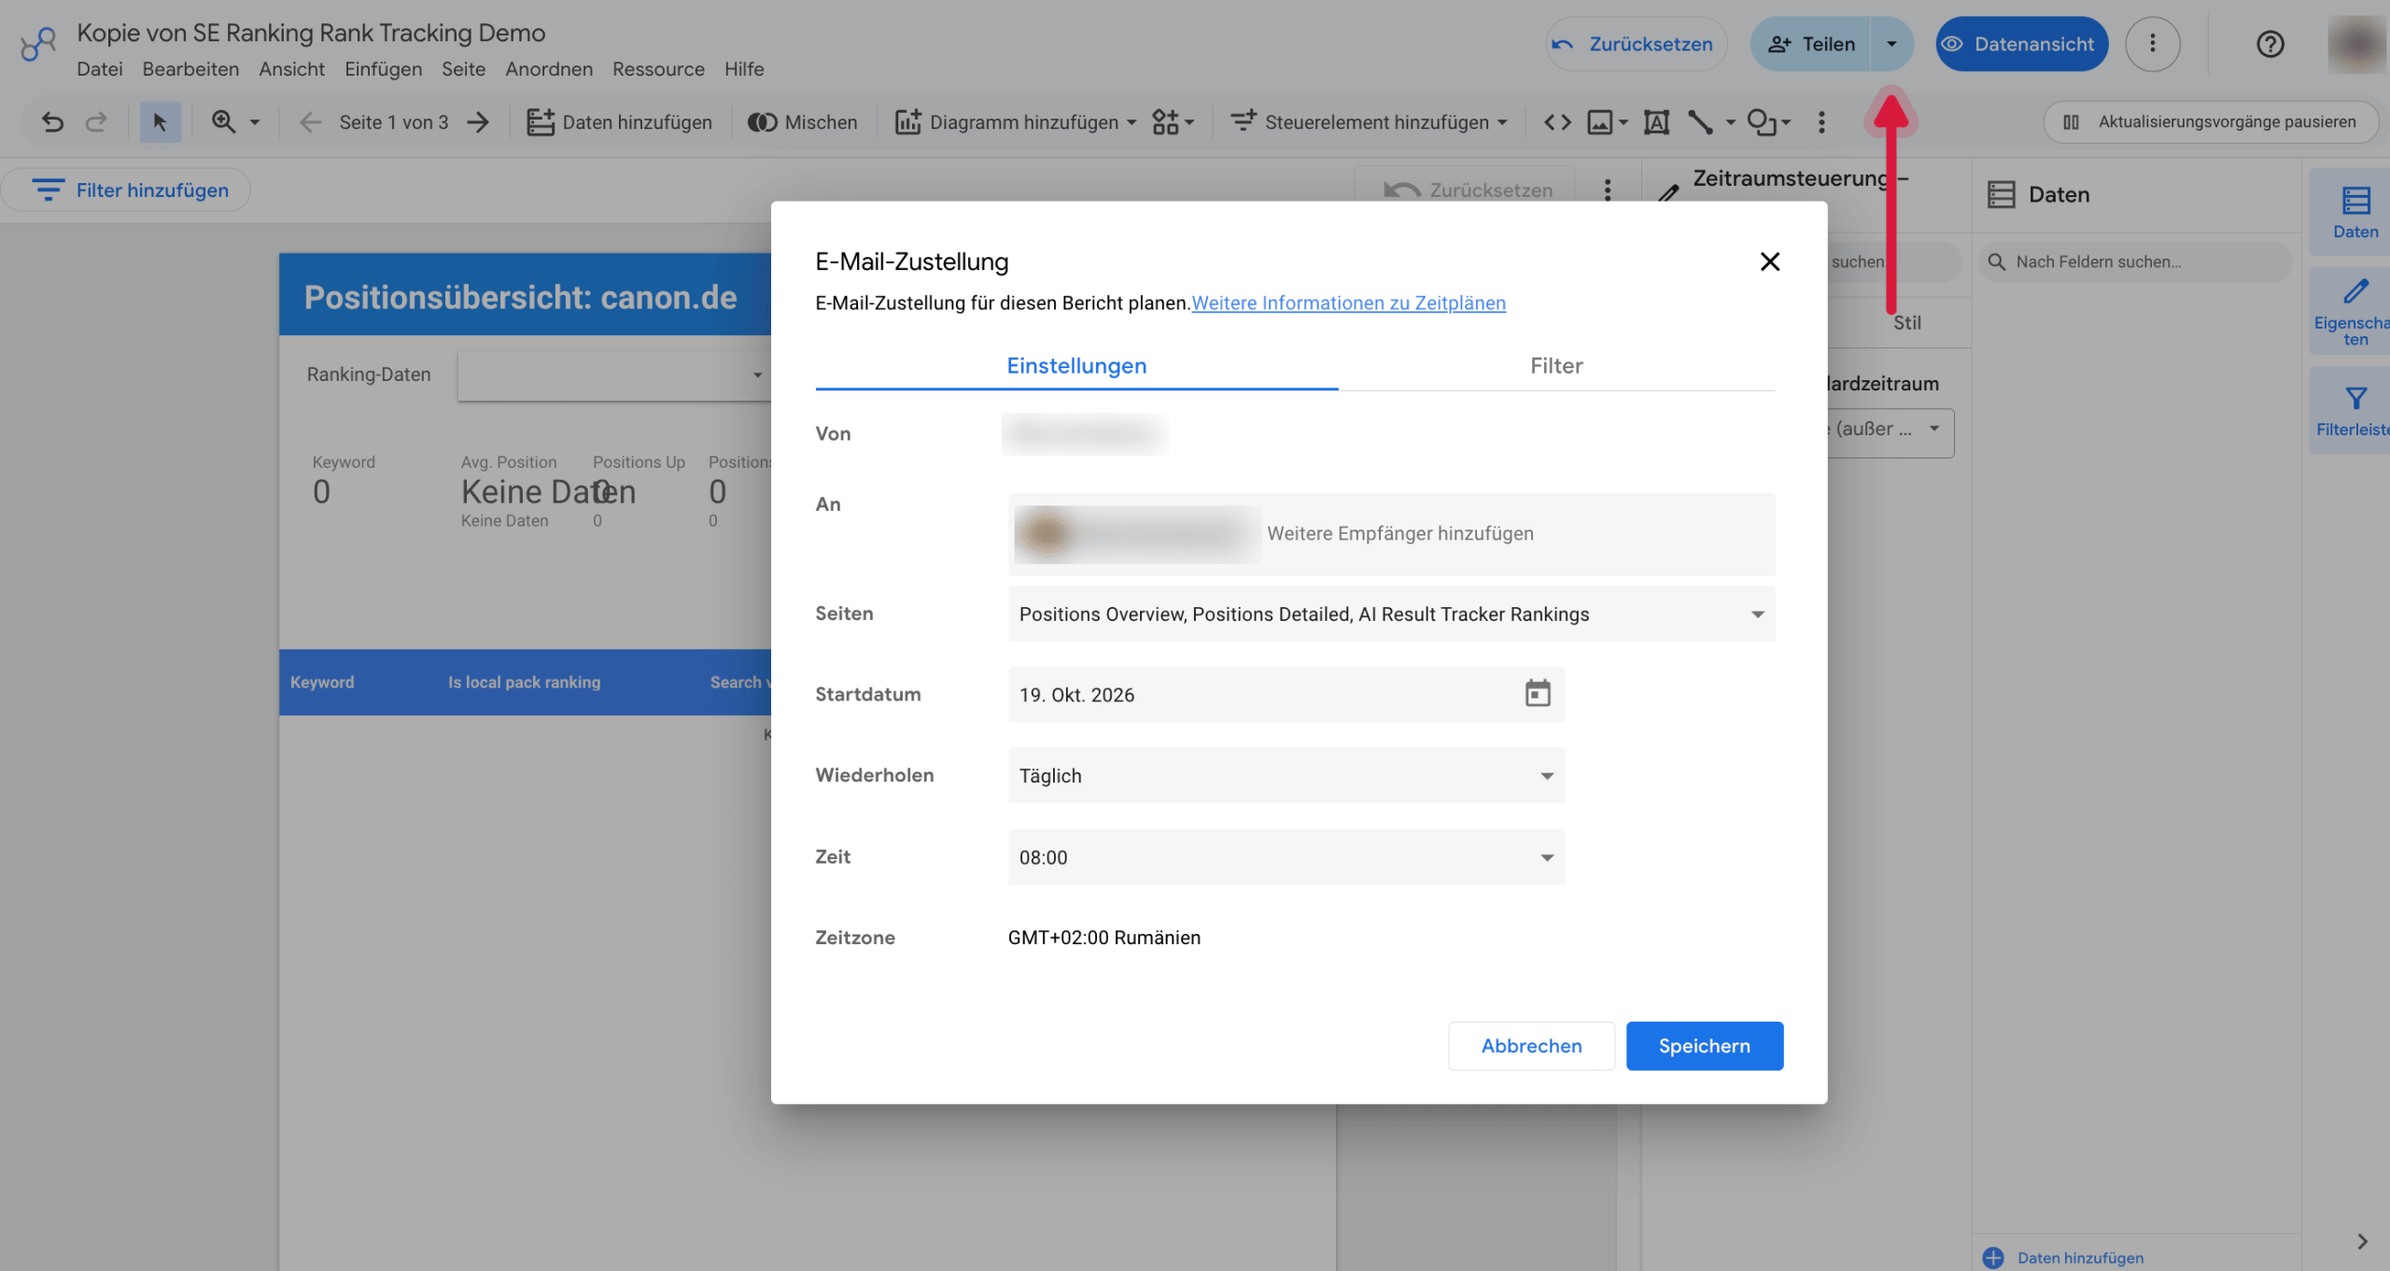Open the help question mark icon
Image resolution: width=2390 pixels, height=1271 pixels.
tap(2270, 44)
